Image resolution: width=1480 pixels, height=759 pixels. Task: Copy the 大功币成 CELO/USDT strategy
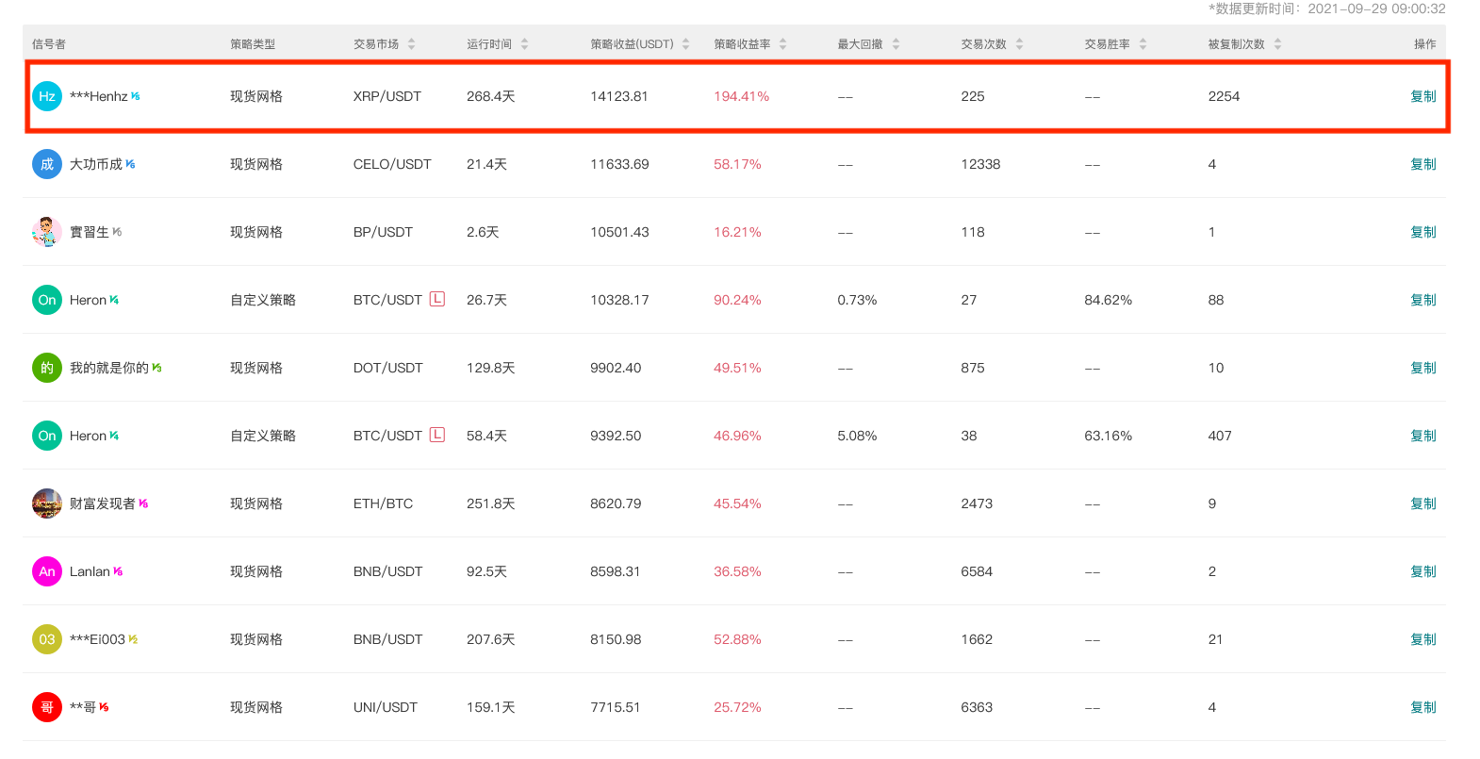tap(1423, 164)
